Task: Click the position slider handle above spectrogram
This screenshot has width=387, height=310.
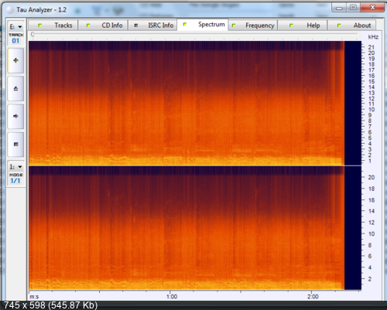Action: click(33, 34)
